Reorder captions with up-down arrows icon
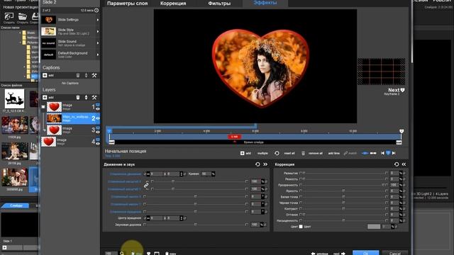Screen dimensions: 454x255 (86, 76)
